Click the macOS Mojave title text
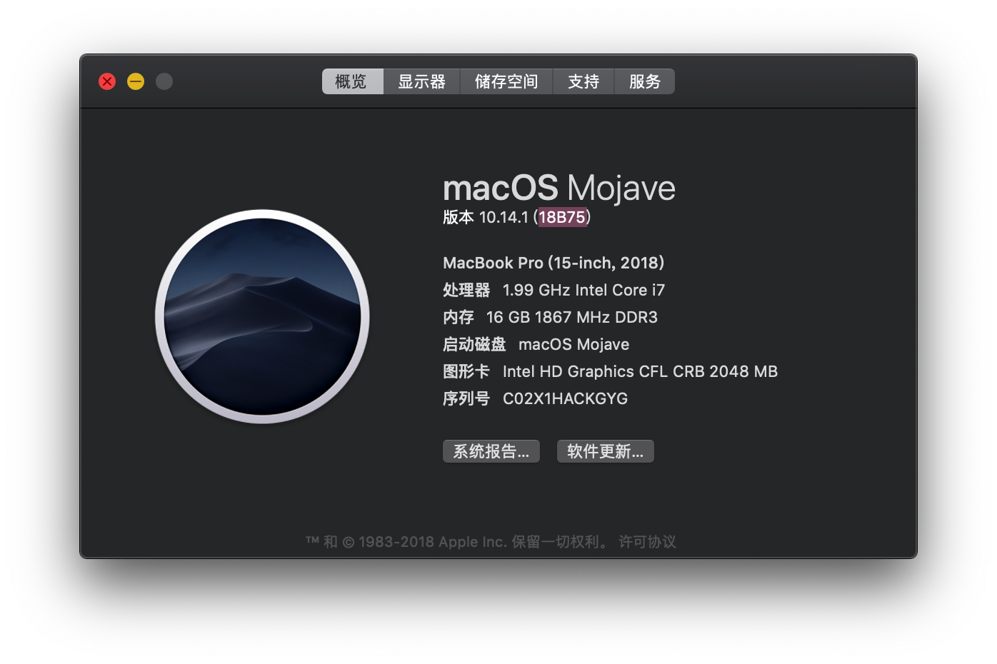This screenshot has width=997, height=664. [x=559, y=188]
